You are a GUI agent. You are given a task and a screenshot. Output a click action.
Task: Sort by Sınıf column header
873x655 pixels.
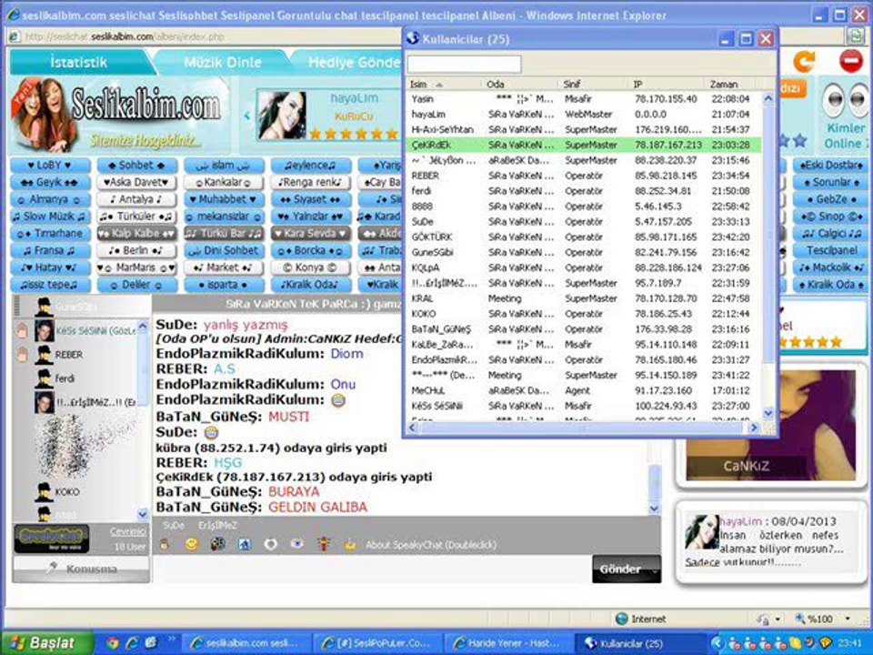pyautogui.click(x=594, y=84)
